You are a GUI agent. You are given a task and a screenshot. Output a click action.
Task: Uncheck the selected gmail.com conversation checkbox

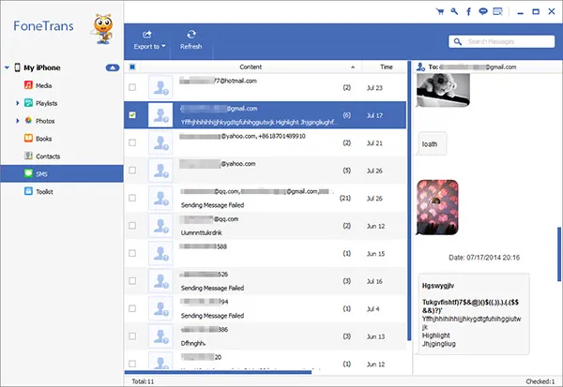pyautogui.click(x=131, y=115)
